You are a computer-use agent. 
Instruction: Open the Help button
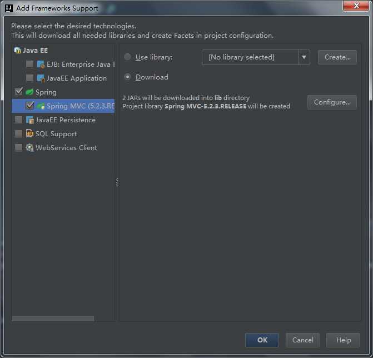344,340
